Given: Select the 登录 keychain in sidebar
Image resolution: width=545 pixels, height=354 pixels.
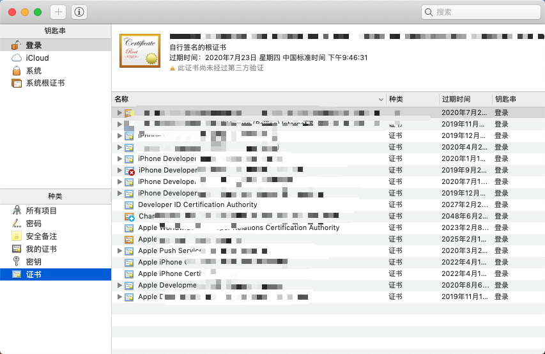Looking at the screenshot, I should coord(56,45).
